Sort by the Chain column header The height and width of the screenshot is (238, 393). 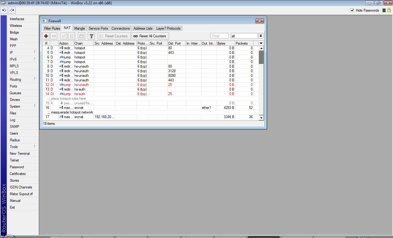tap(84, 43)
